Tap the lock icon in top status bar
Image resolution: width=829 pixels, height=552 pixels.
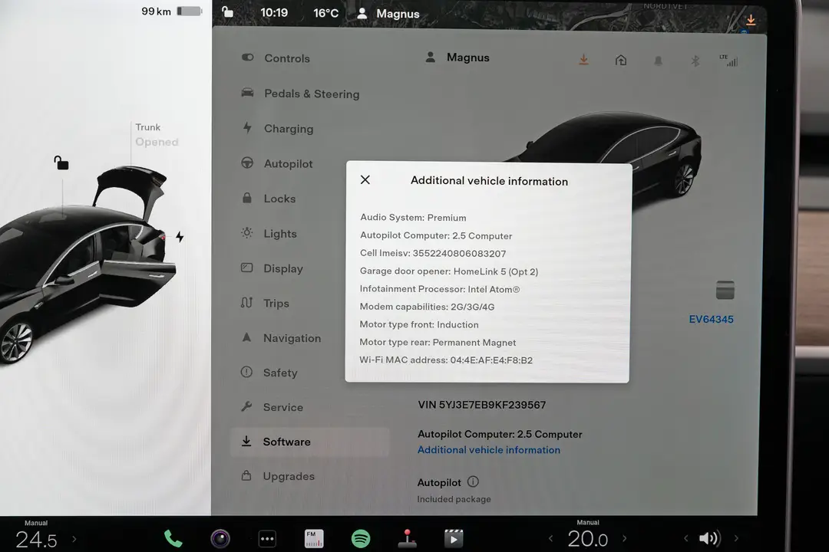(x=227, y=11)
